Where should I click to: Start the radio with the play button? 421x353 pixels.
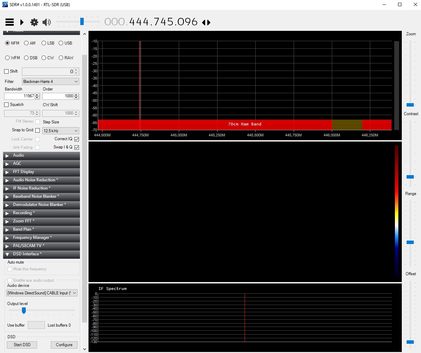click(22, 22)
